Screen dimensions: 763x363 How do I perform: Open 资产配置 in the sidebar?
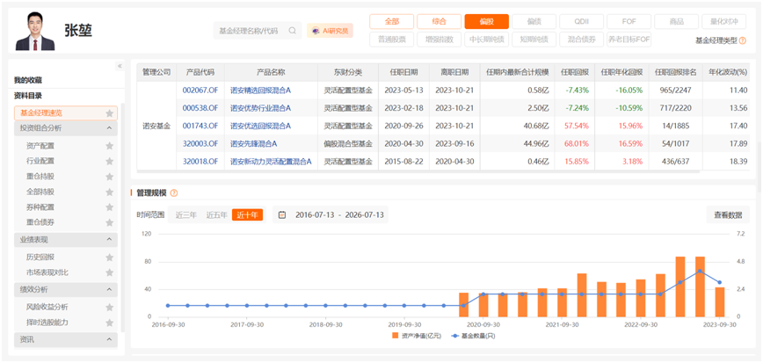click(40, 146)
